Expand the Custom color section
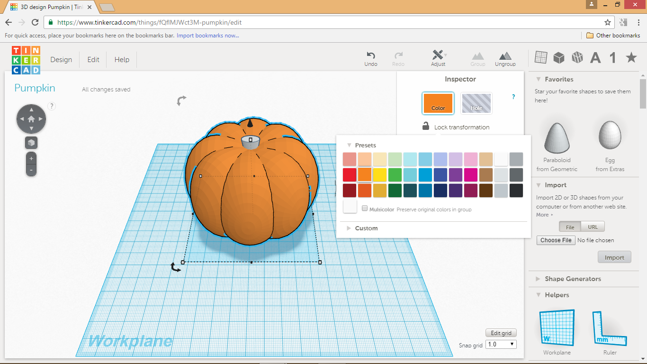This screenshot has height=364, width=647. click(x=350, y=228)
